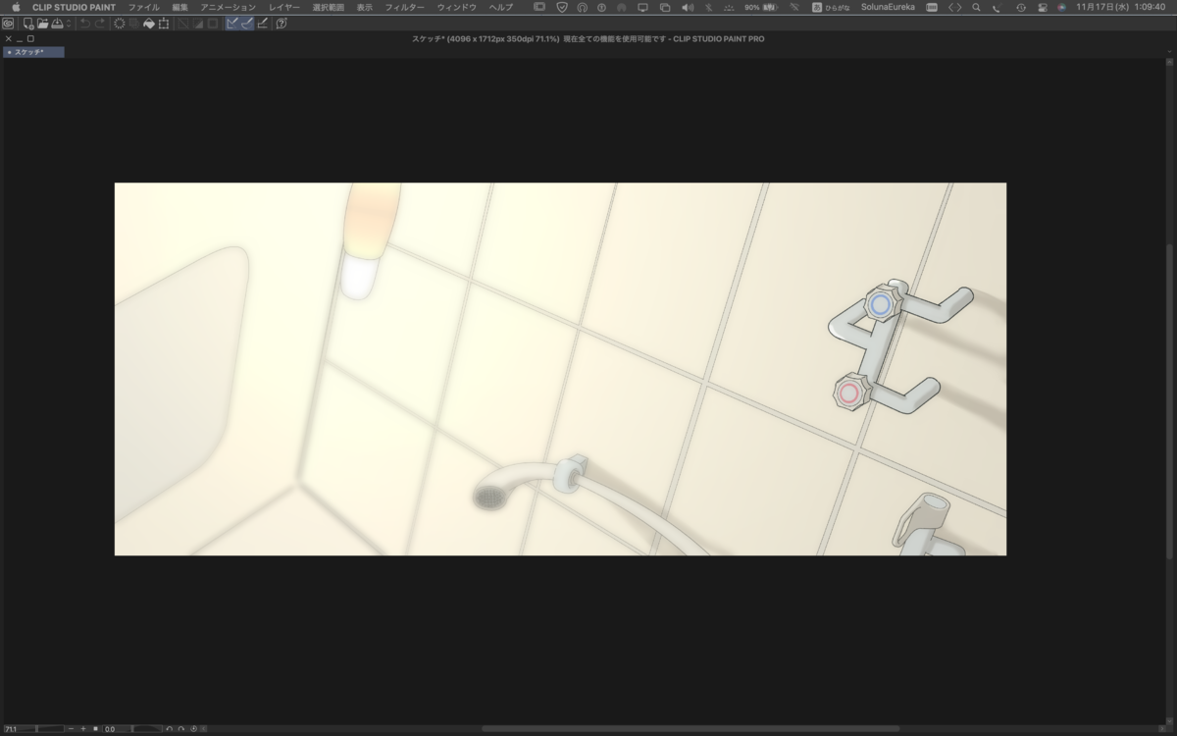Click the horizontal canvas scrollbar
The width and height of the screenshot is (1177, 736).
click(690, 728)
